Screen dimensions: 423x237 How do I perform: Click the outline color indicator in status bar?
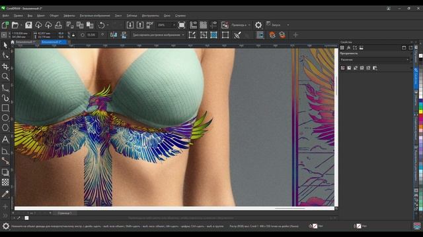(x=358, y=226)
